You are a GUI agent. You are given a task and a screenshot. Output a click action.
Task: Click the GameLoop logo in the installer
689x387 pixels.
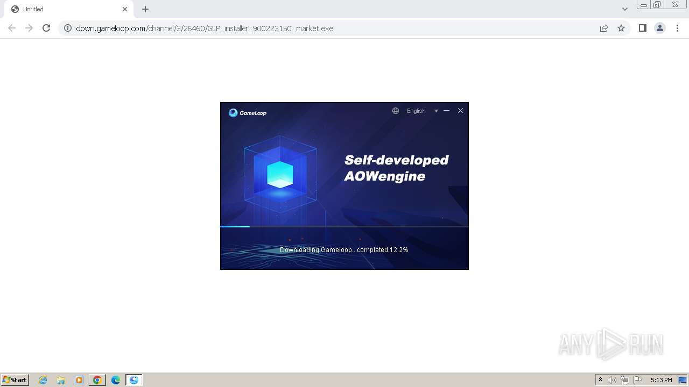248,112
